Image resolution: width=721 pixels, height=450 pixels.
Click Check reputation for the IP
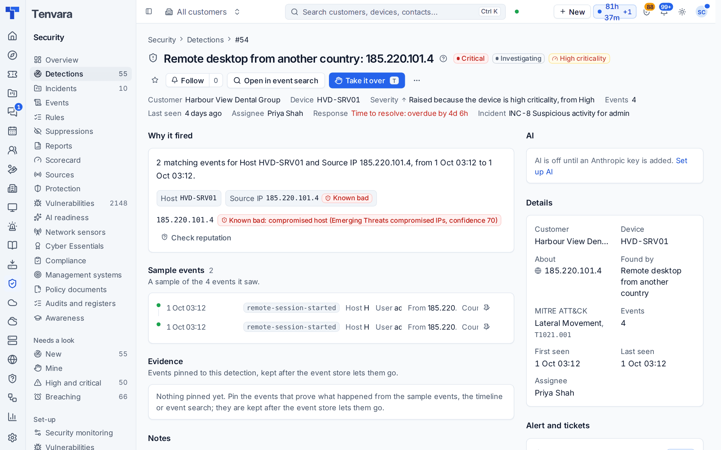click(x=196, y=238)
